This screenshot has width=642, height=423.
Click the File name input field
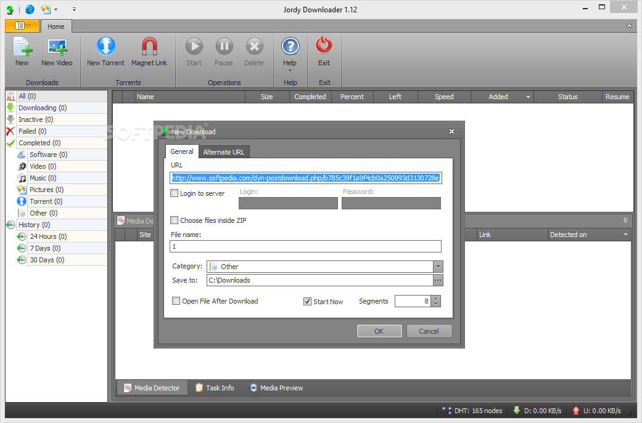[305, 246]
